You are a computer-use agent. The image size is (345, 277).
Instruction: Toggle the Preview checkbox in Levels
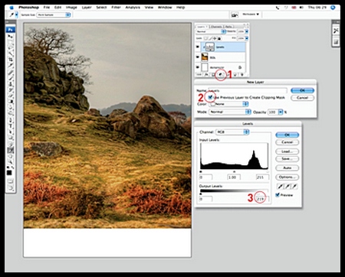(278, 195)
